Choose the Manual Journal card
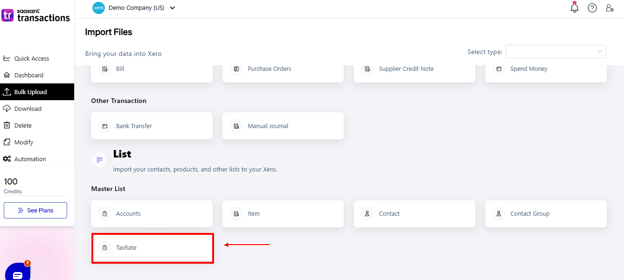This screenshot has width=624, height=280. click(283, 126)
